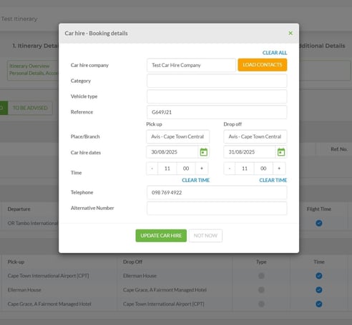Focus the Vehicle type field
The height and width of the screenshot is (325, 352).
[217, 96]
